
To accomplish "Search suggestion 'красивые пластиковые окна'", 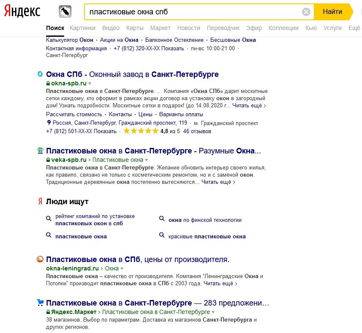I will click(207, 237).
